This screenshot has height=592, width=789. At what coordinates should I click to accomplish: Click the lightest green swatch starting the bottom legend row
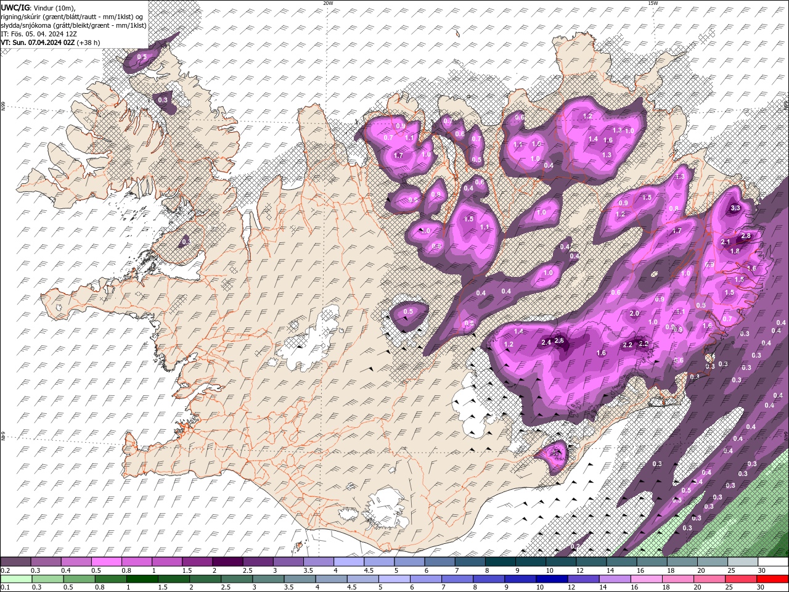[x=15, y=579]
